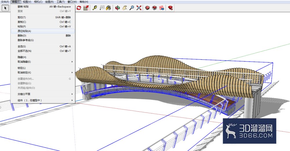This screenshot has width=290, height=151.
Task: Open the 3D Warehouse icon
Action: (147, 8)
